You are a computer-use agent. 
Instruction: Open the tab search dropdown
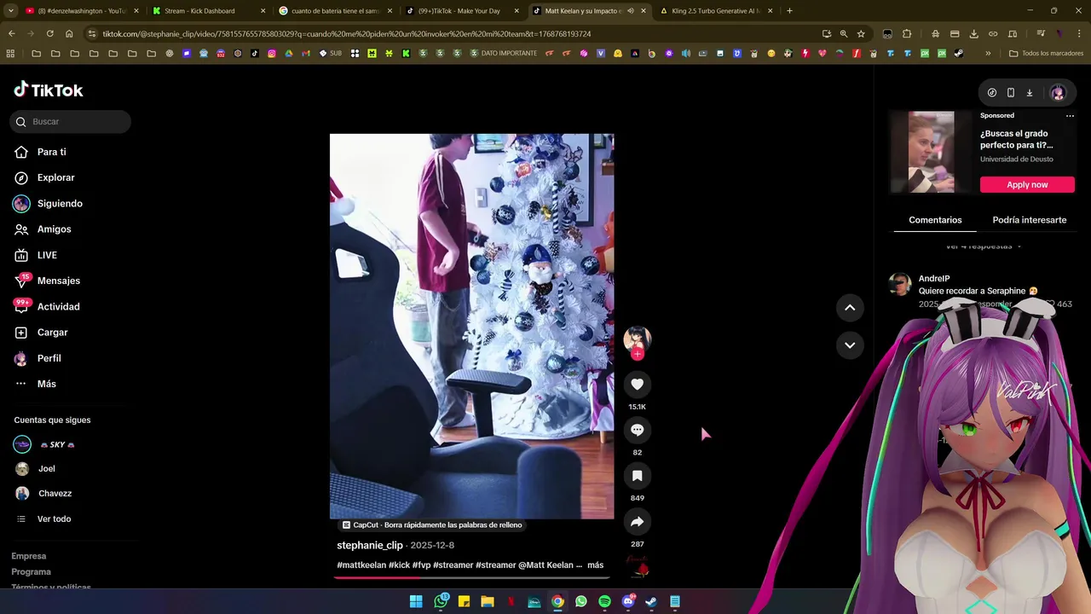coord(10,11)
